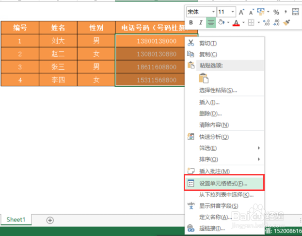This screenshot has height=236, width=302.
Task: Click decrease font size icon
Action: (252, 12)
